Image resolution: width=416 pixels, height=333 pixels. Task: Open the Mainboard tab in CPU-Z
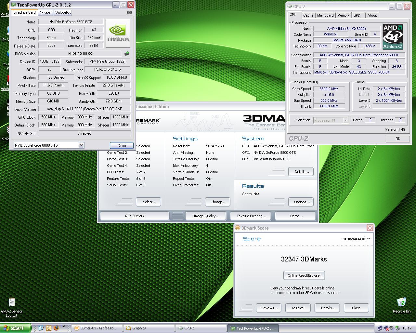325,15
